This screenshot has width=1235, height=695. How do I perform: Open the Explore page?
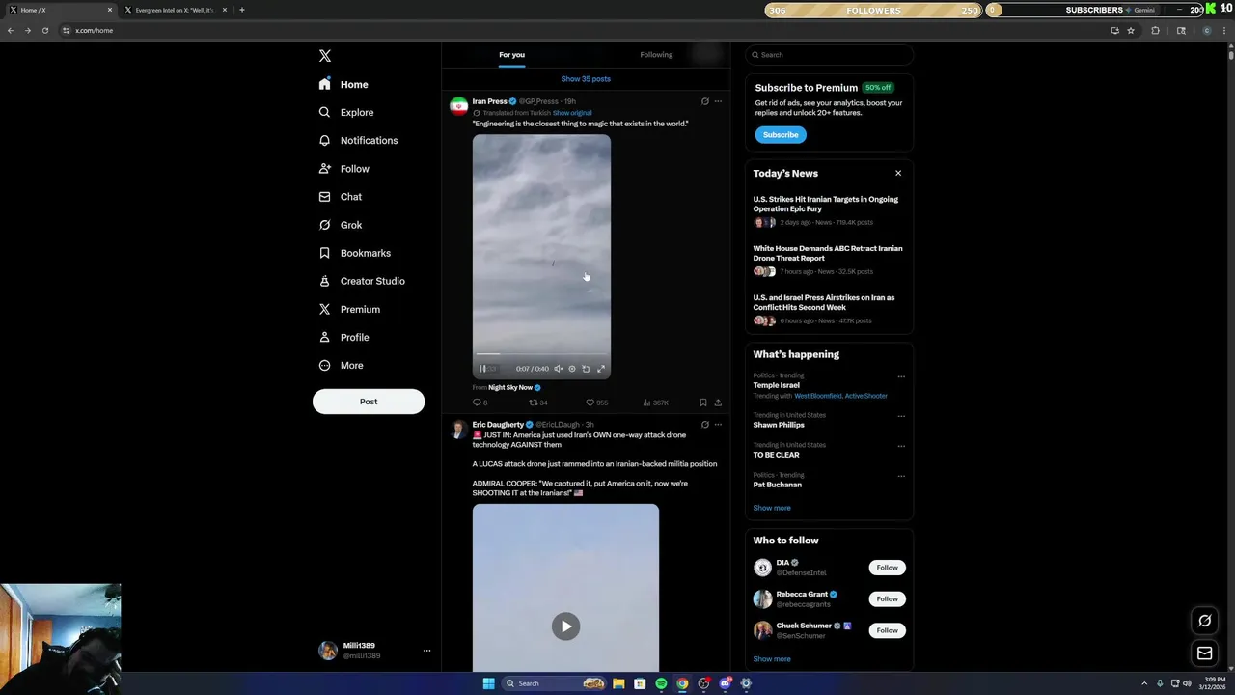point(346,112)
